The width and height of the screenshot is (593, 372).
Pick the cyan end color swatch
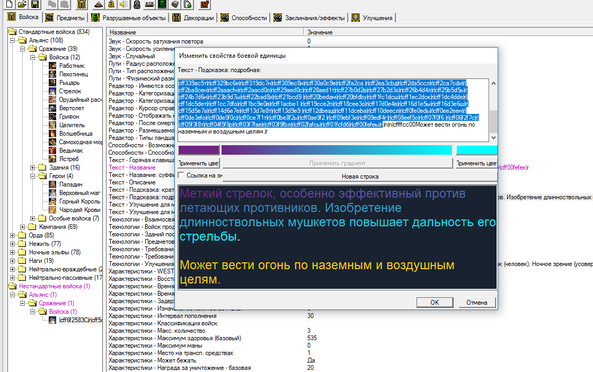click(476, 150)
